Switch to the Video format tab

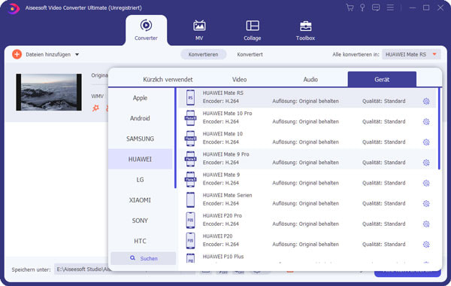(x=239, y=80)
